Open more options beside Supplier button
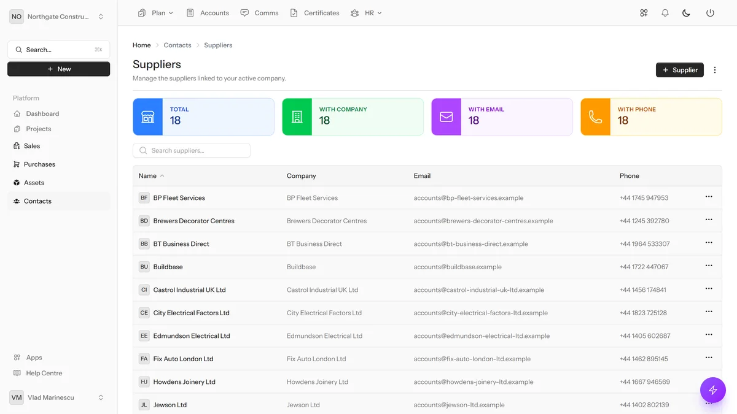 [x=715, y=70]
